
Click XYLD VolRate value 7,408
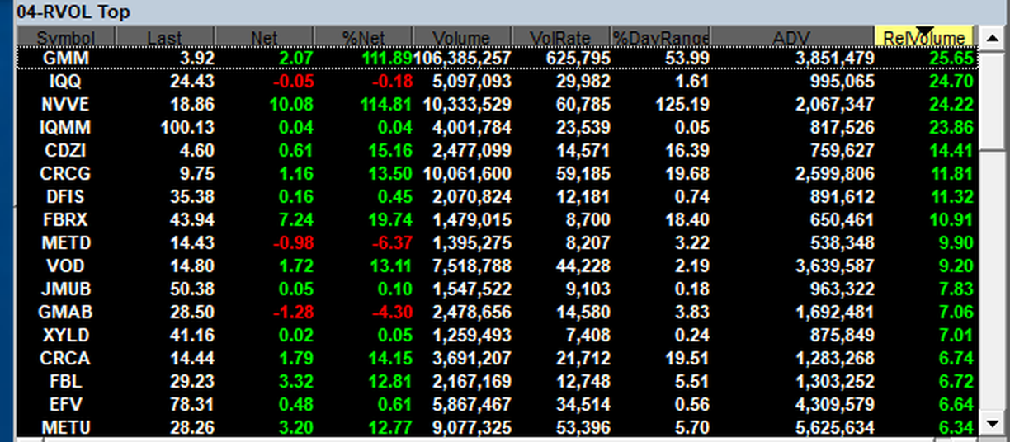(588, 336)
